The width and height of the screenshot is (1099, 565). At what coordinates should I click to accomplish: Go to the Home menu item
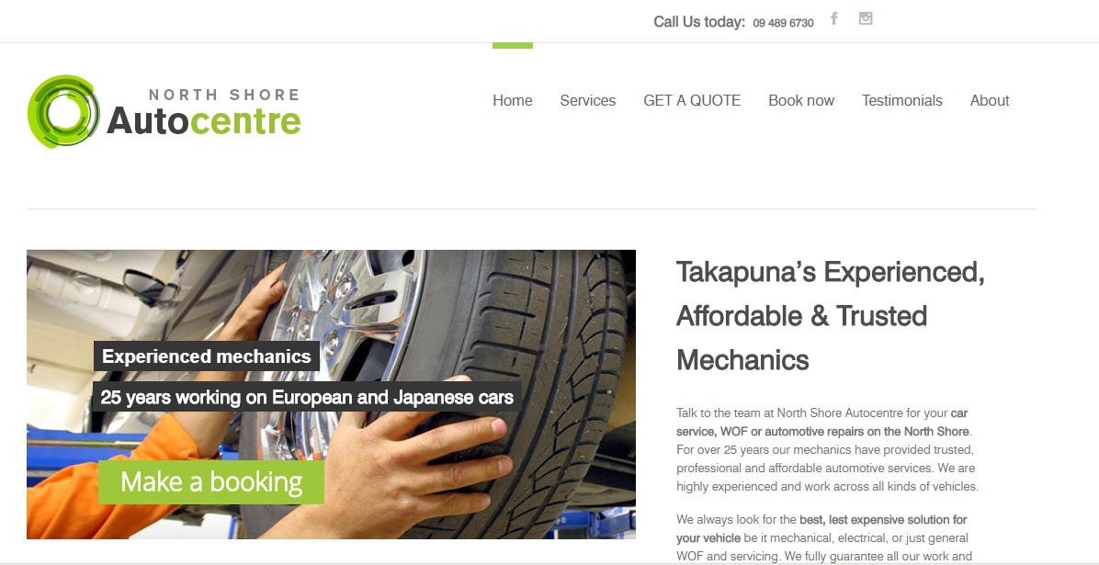(x=513, y=100)
